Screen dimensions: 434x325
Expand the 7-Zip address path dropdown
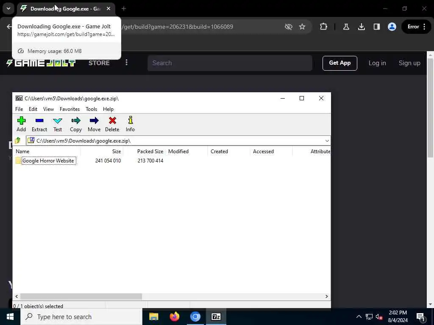point(327,140)
